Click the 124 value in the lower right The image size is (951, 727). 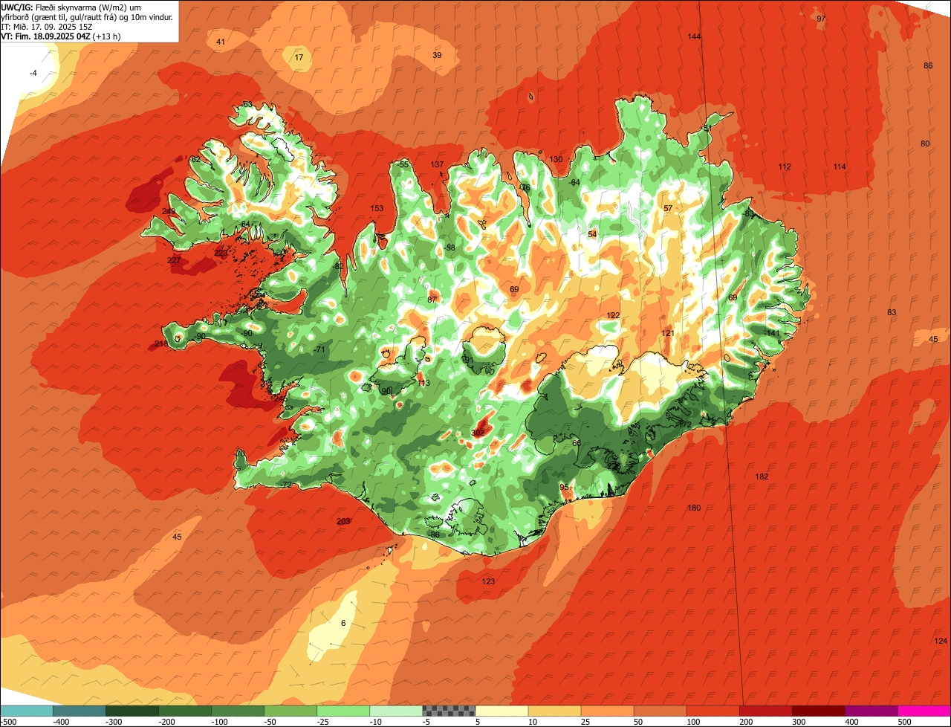[941, 641]
